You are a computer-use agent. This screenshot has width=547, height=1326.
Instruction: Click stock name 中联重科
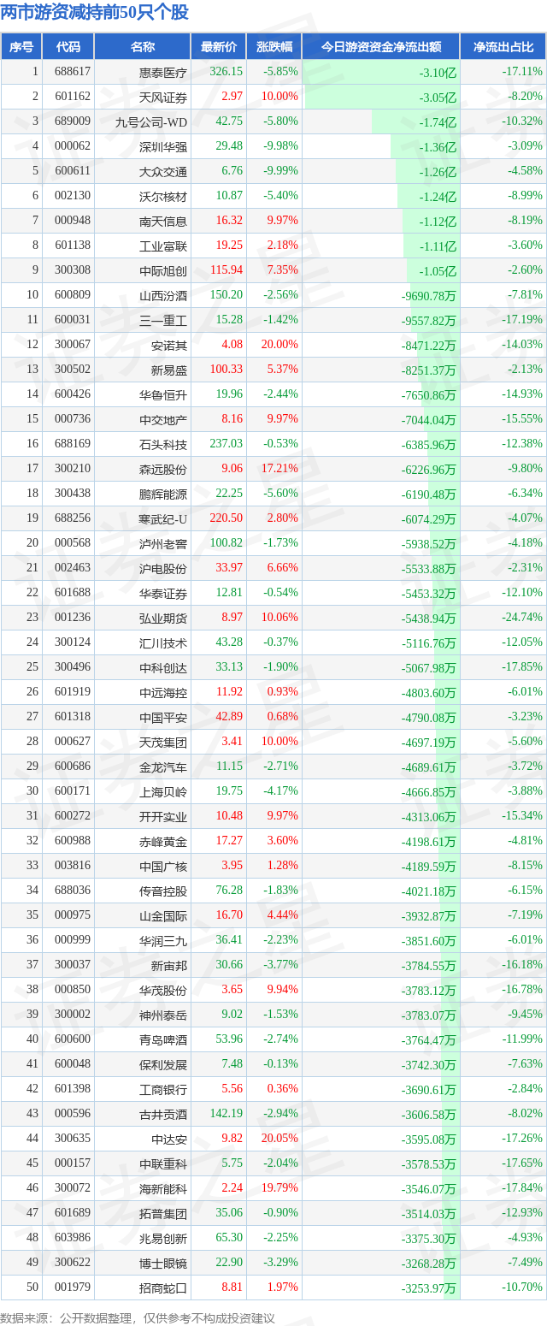(163, 1163)
